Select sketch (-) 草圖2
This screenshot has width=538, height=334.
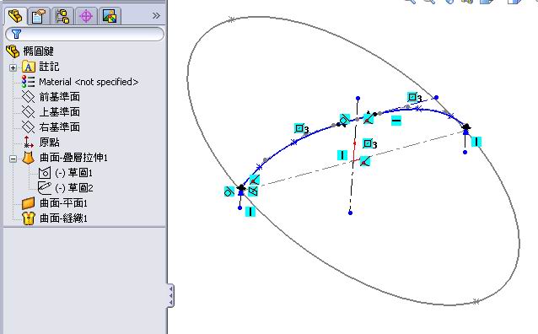tap(73, 188)
